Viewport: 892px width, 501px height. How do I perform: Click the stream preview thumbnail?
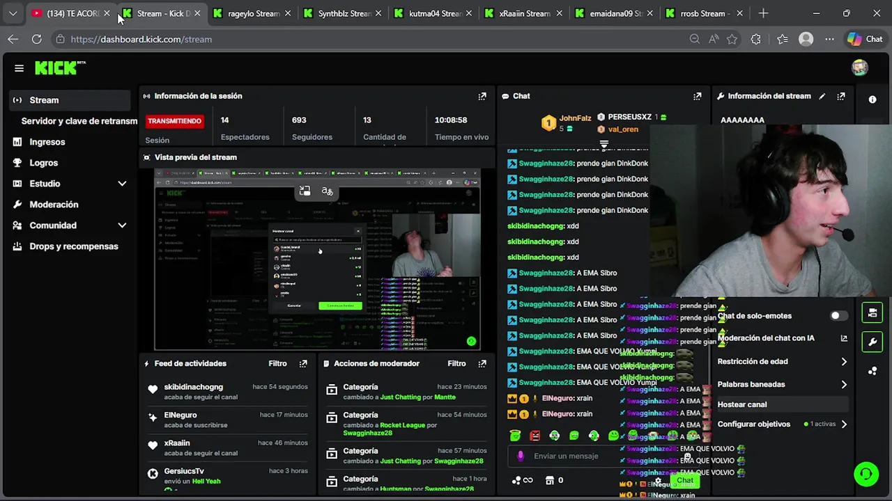(317, 259)
